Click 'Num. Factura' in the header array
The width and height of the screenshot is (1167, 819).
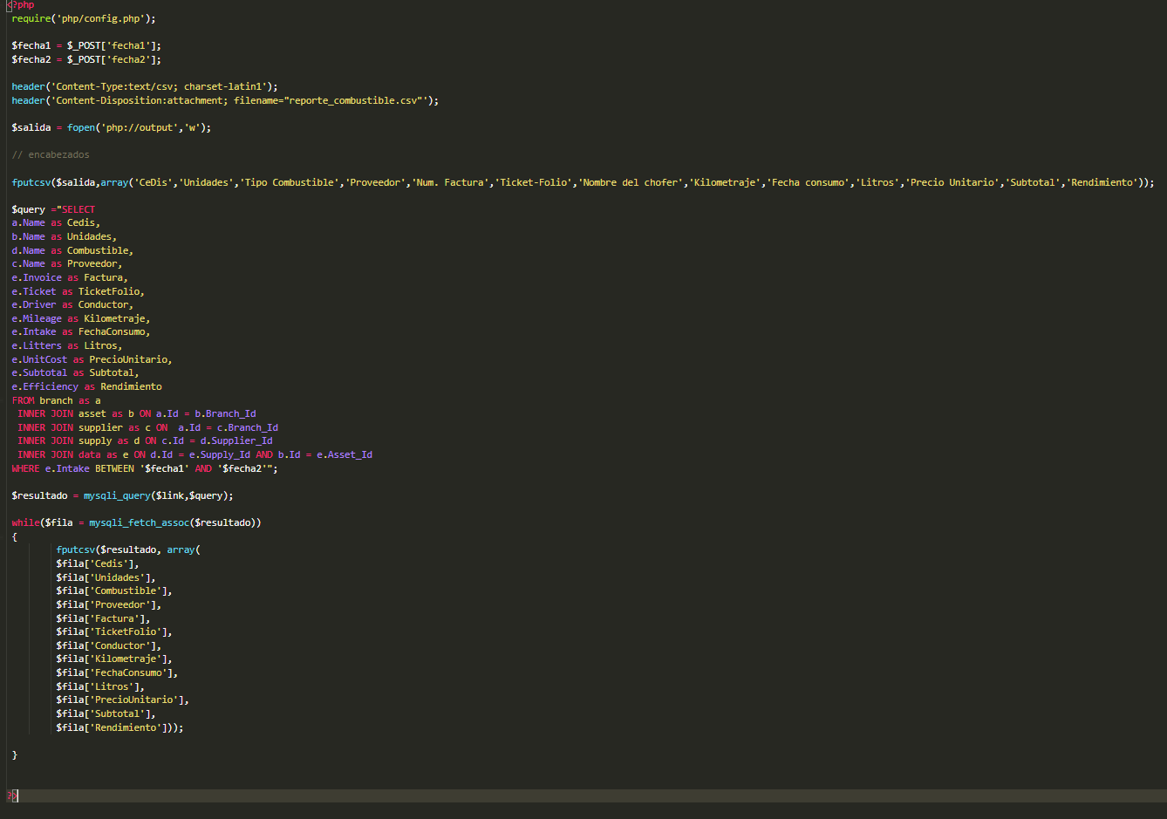tap(452, 182)
